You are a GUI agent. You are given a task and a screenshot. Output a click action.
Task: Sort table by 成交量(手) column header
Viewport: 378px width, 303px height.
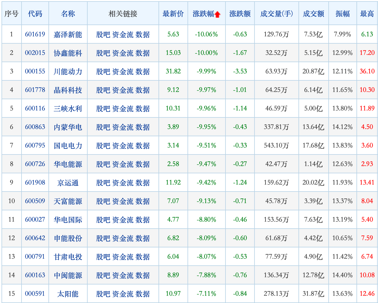[x=276, y=14]
